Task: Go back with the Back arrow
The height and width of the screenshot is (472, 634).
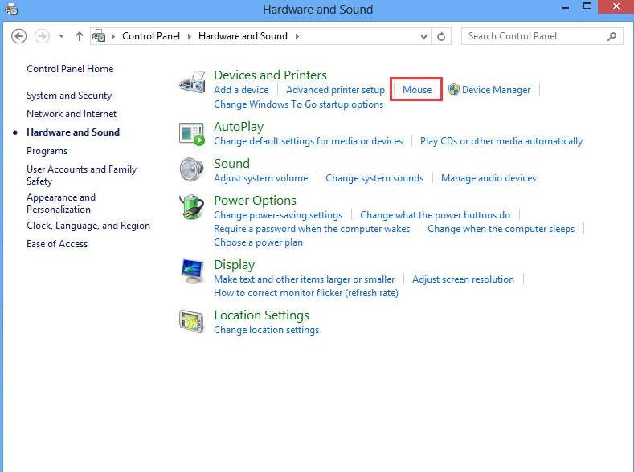Action: point(18,36)
